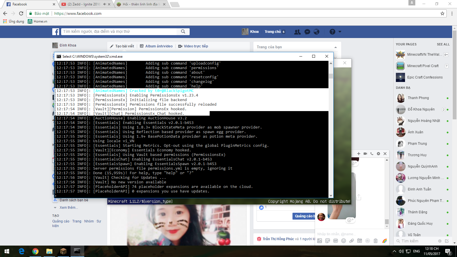Create a poll using the chat poll icon

point(368,241)
